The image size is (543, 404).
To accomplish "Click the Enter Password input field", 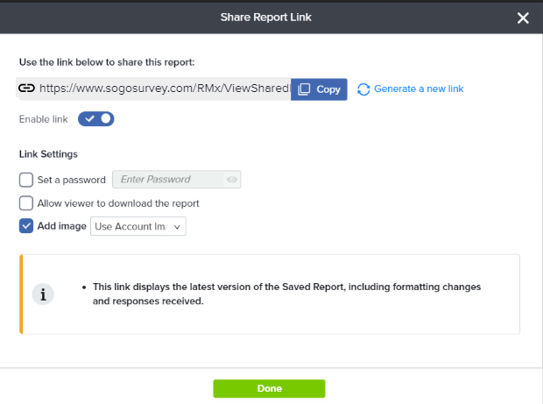I will (x=166, y=180).
